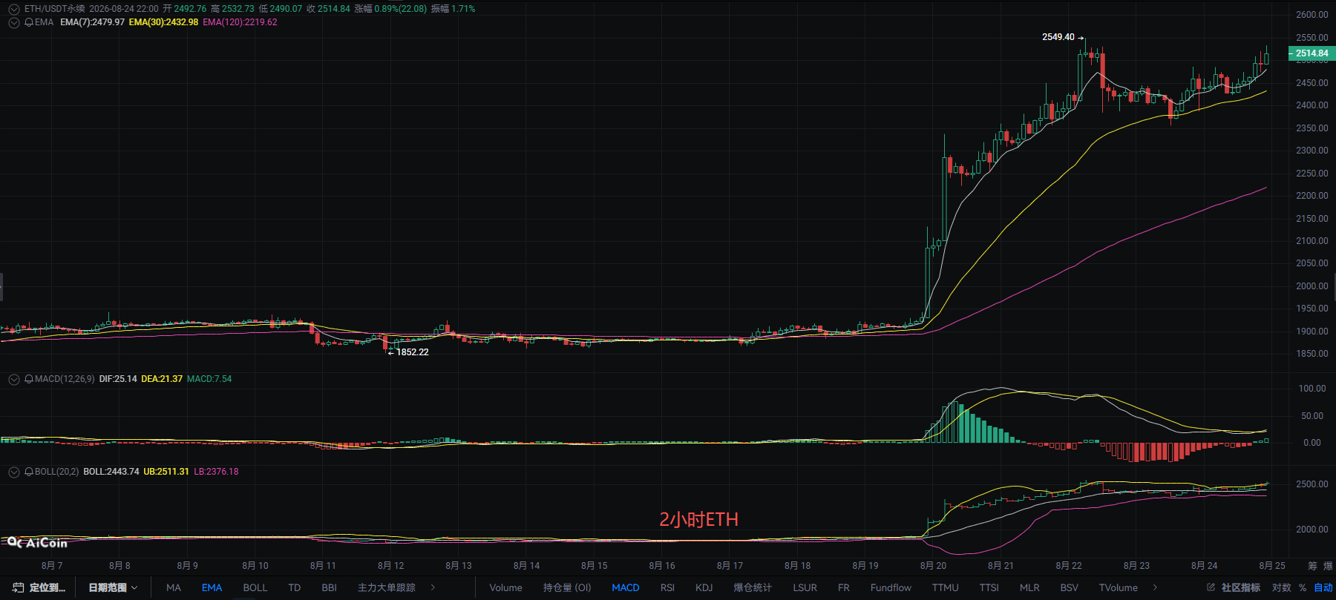This screenshot has width=1336, height=600.
Task: Collapse the EMA indicator legend chevron
Action: [13, 22]
